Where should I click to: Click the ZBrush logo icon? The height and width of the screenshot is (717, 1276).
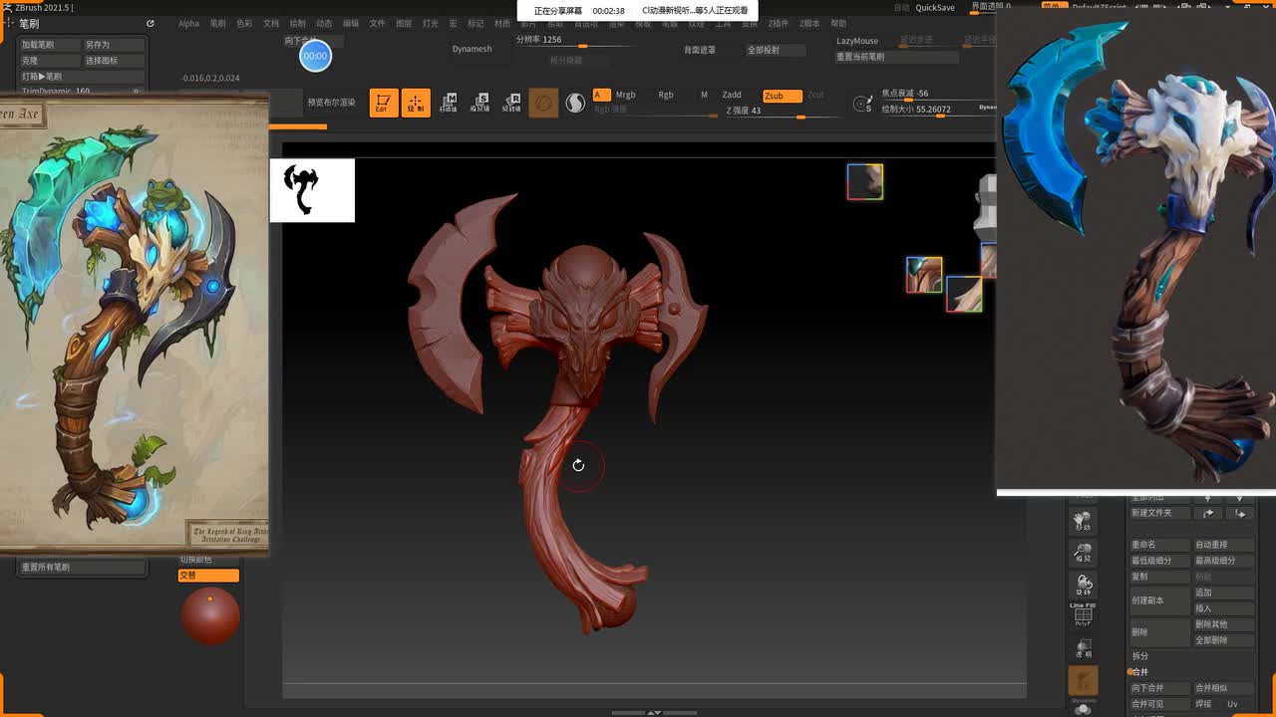pyautogui.click(x=8, y=7)
